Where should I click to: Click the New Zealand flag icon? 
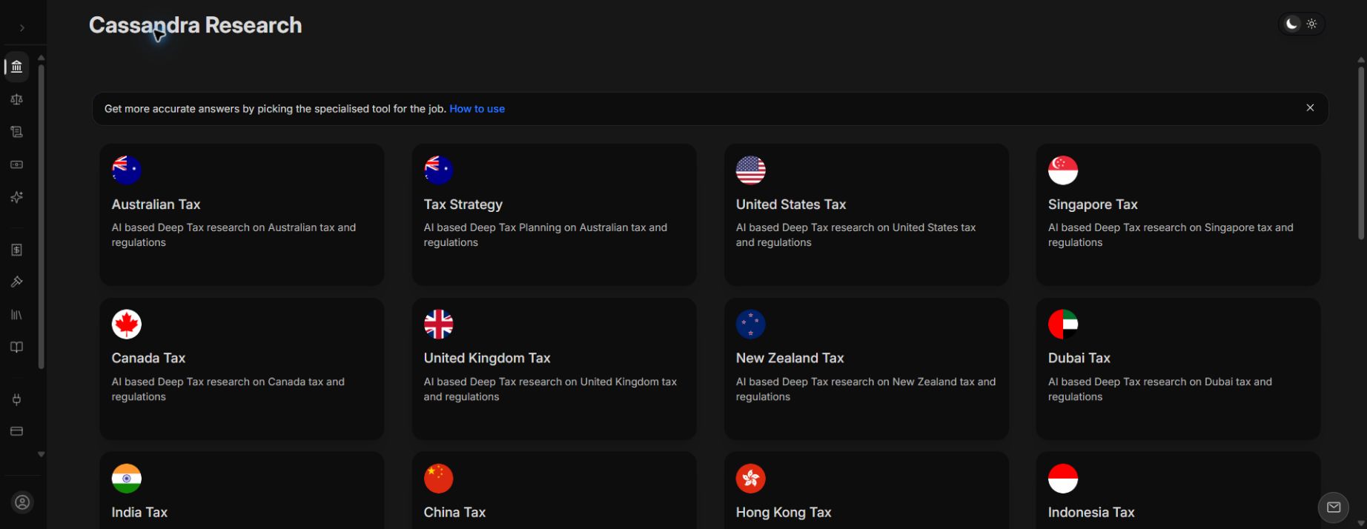(751, 324)
